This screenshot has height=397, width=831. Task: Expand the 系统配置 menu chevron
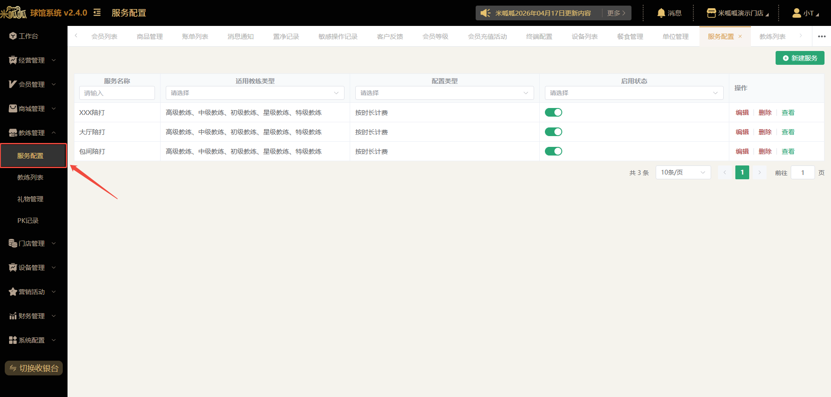(x=54, y=340)
